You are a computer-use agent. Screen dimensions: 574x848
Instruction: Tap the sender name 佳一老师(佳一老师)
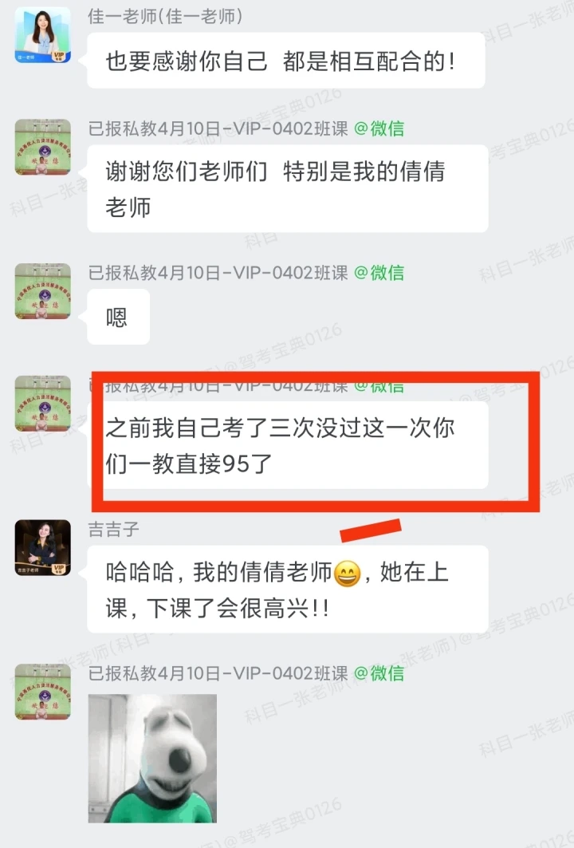(165, 16)
